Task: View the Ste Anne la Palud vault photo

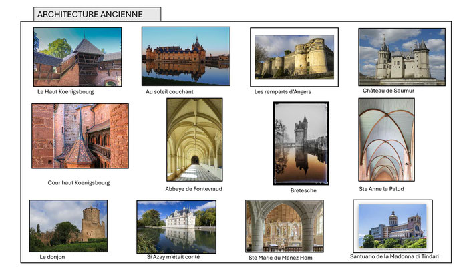Action: 387,140
